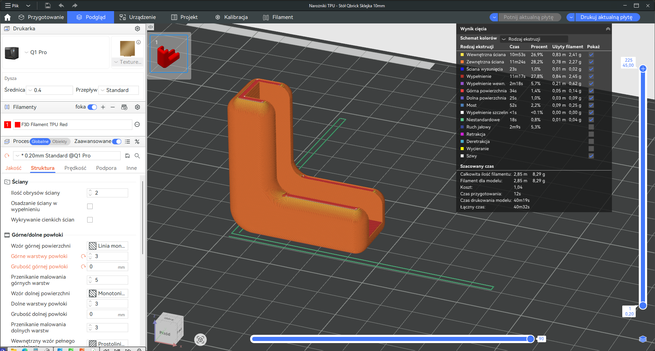This screenshot has width=655, height=351.
Task: Open the Plik menu
Action: pos(12,6)
